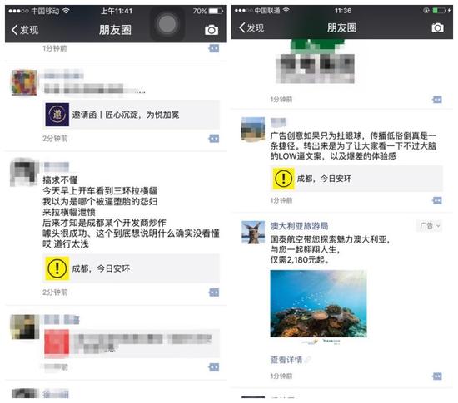Image resolution: width=458 pixels, height=403 pixels.
Task: Open 成都,今日安环 link in left feed
Action: coord(132,268)
